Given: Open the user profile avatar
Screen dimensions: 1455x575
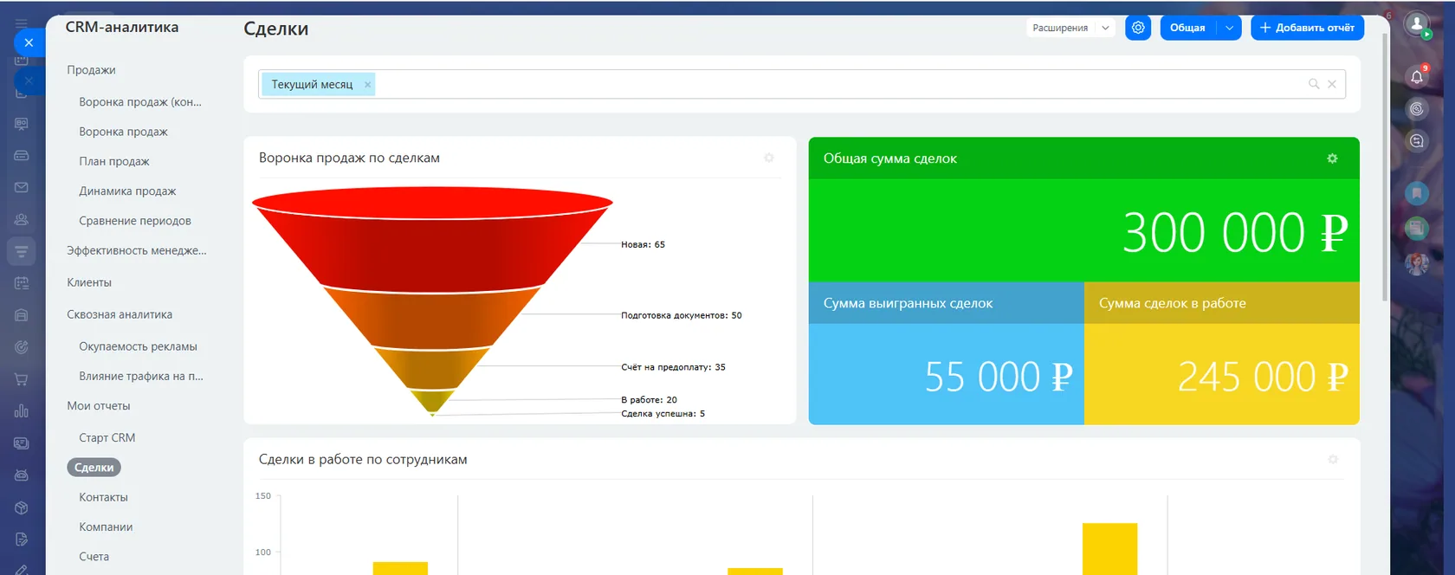Looking at the screenshot, I should click(x=1417, y=24).
